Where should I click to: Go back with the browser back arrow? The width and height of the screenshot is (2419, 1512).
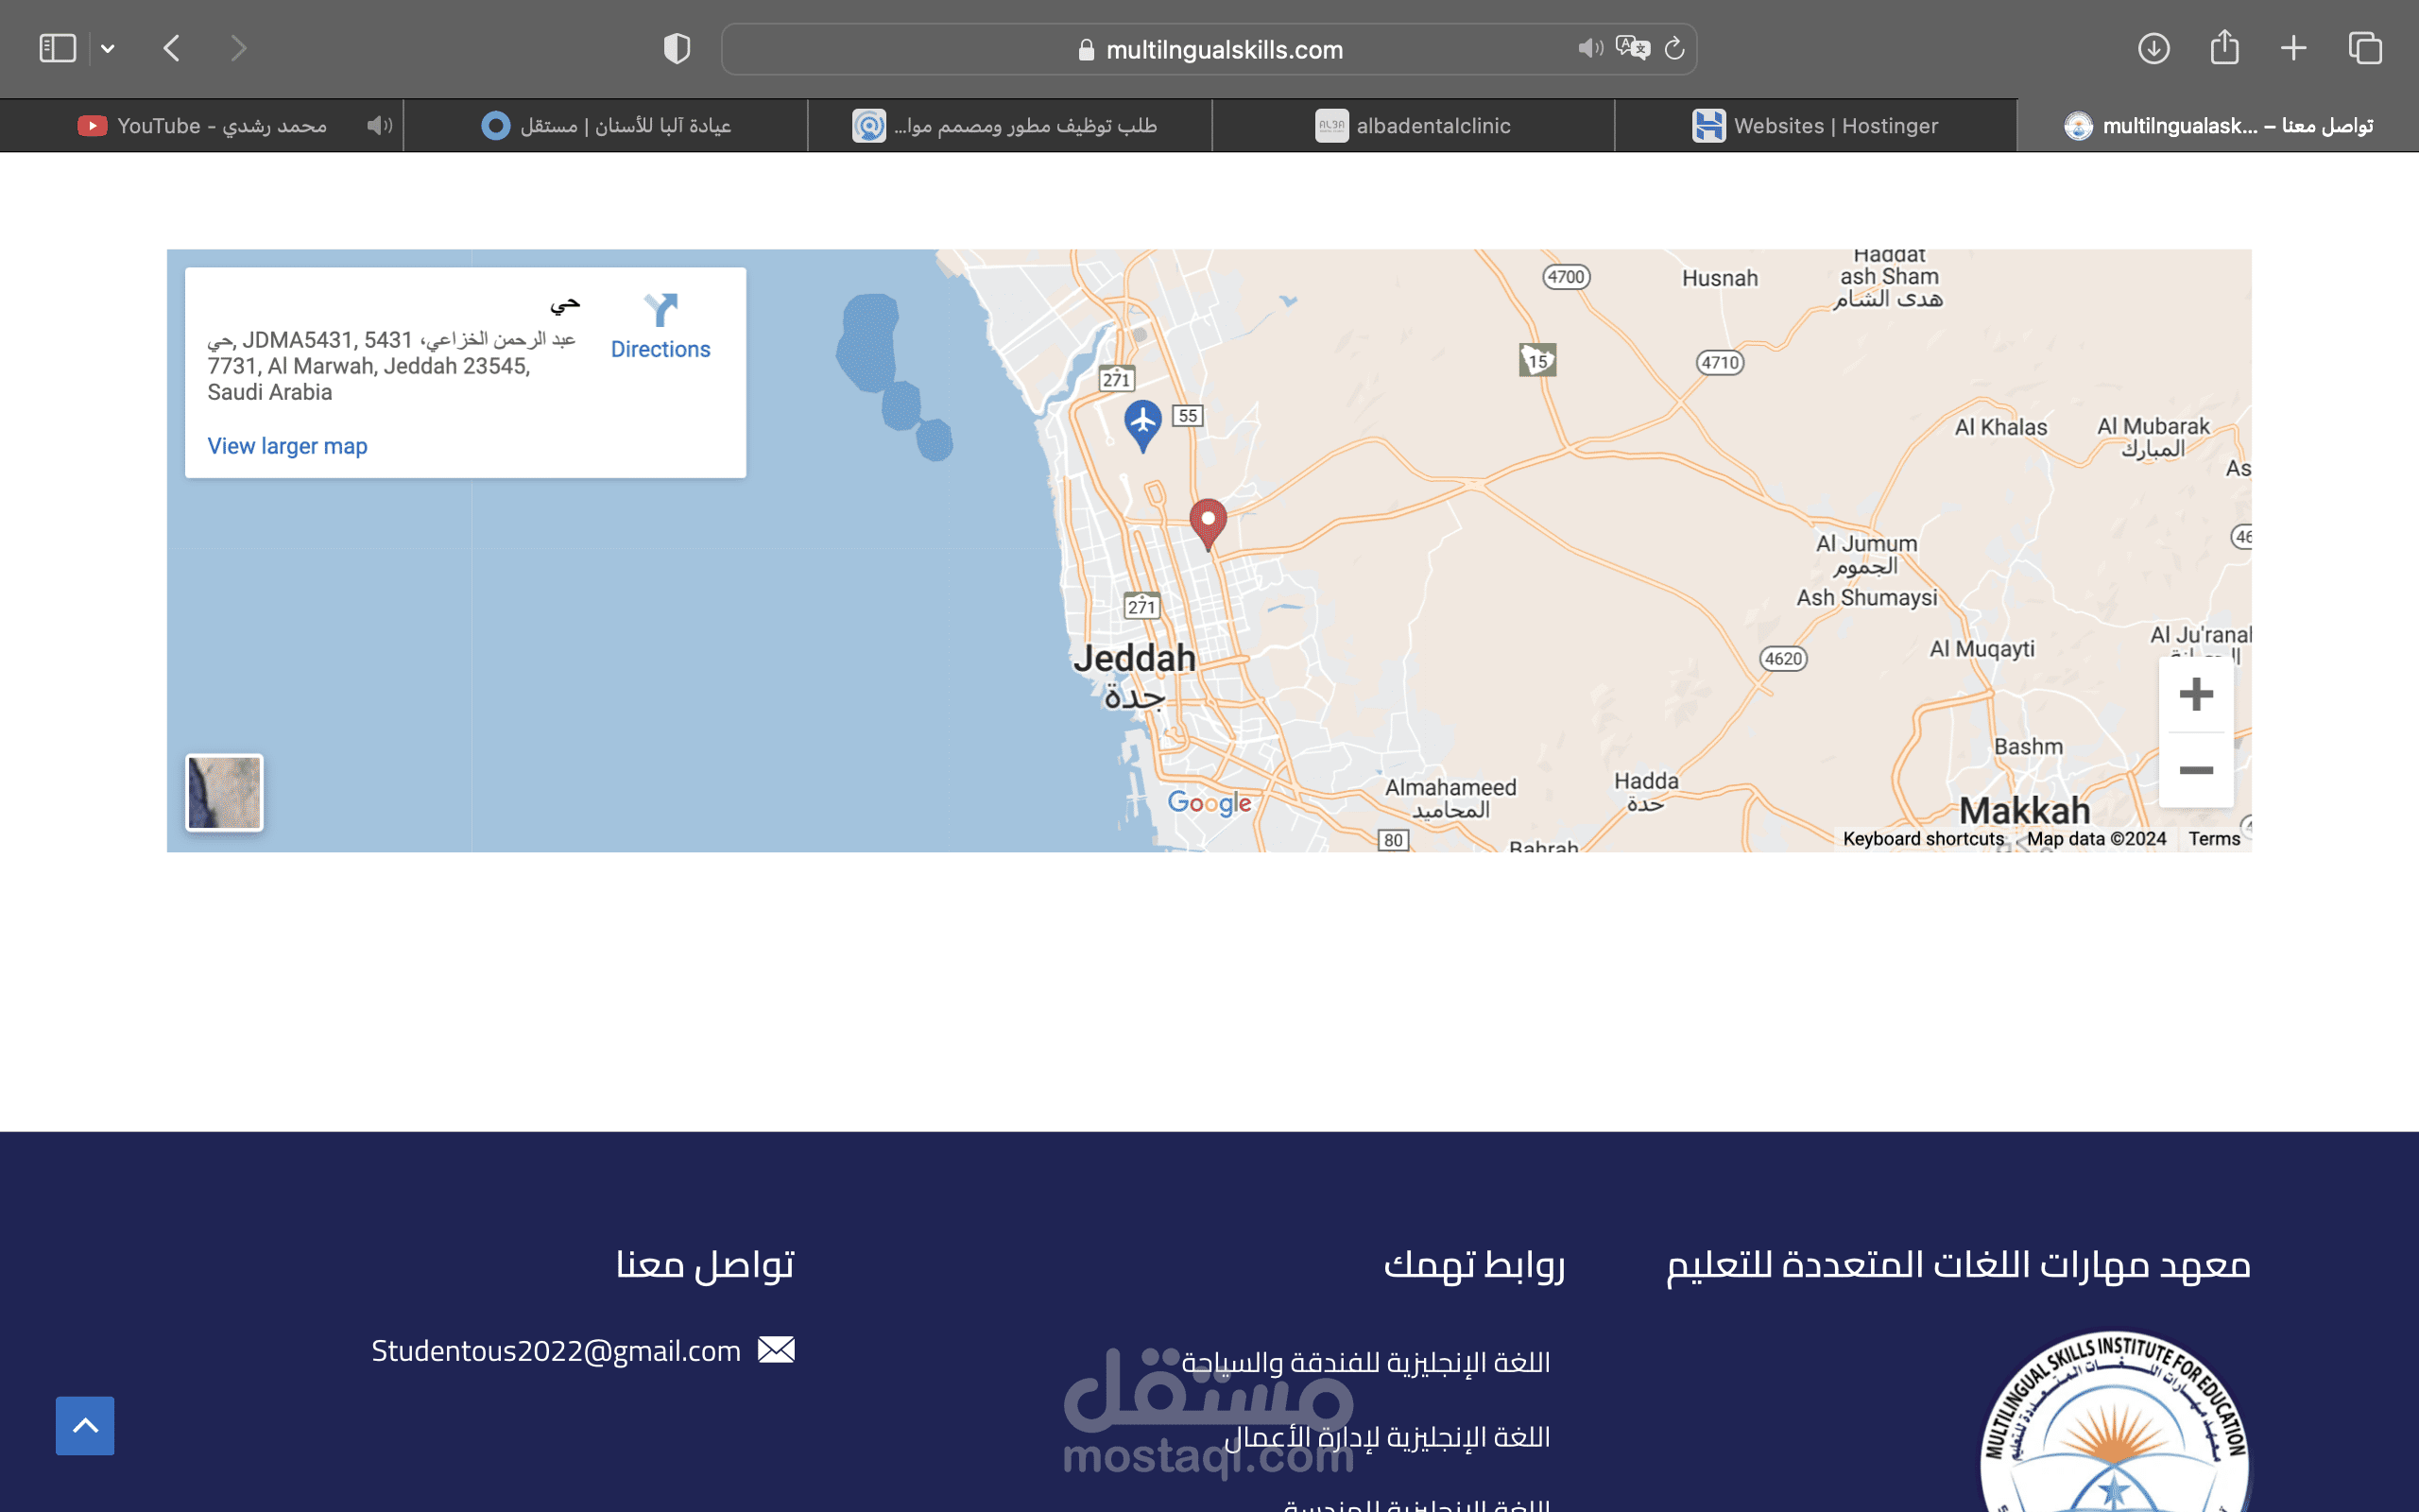172,48
